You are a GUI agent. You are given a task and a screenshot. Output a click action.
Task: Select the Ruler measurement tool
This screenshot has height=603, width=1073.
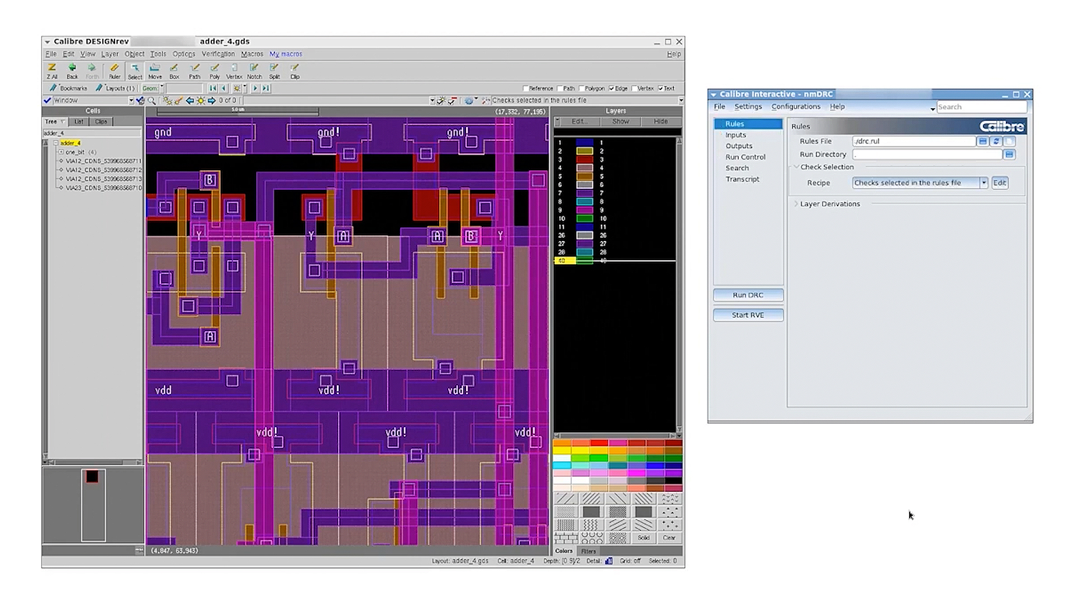pyautogui.click(x=115, y=69)
